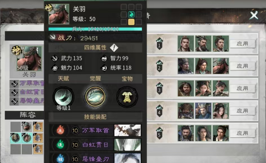Click 关羽 portrait at panel top
The height and width of the screenshot is (163, 266).
(x=59, y=14)
